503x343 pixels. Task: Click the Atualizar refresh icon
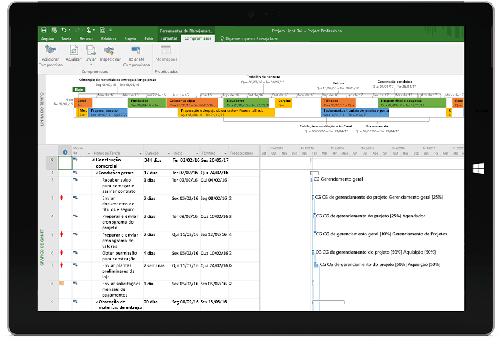coord(74,50)
